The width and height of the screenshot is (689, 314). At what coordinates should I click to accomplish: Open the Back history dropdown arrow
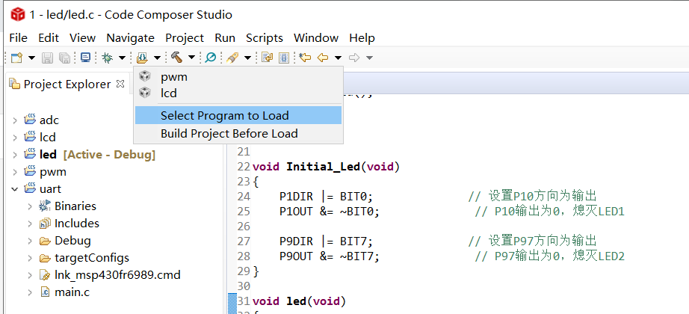(x=338, y=58)
